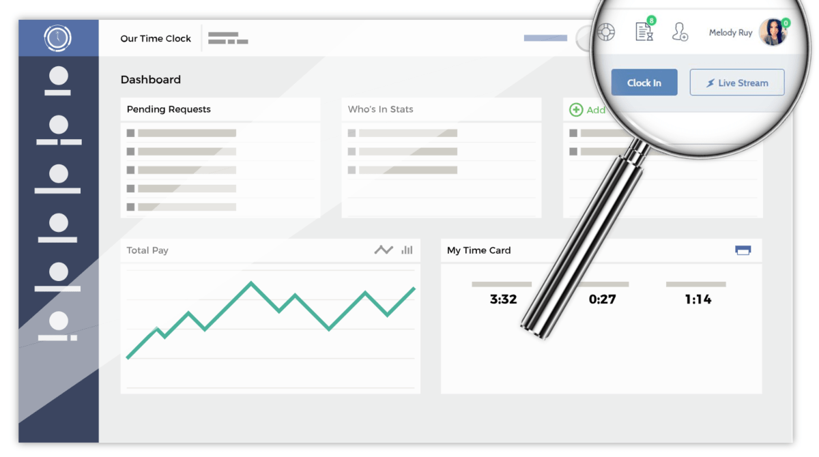Image resolution: width=819 pixels, height=457 pixels.
Task: Open the Live Stream button
Action: (x=737, y=83)
